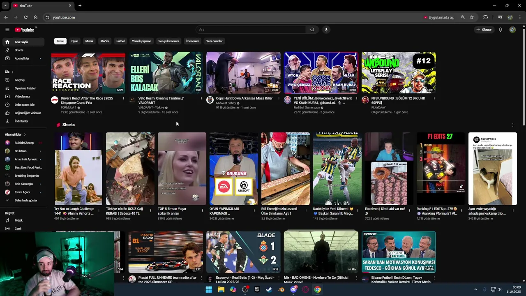Bookmark this page with star icon

point(472,17)
